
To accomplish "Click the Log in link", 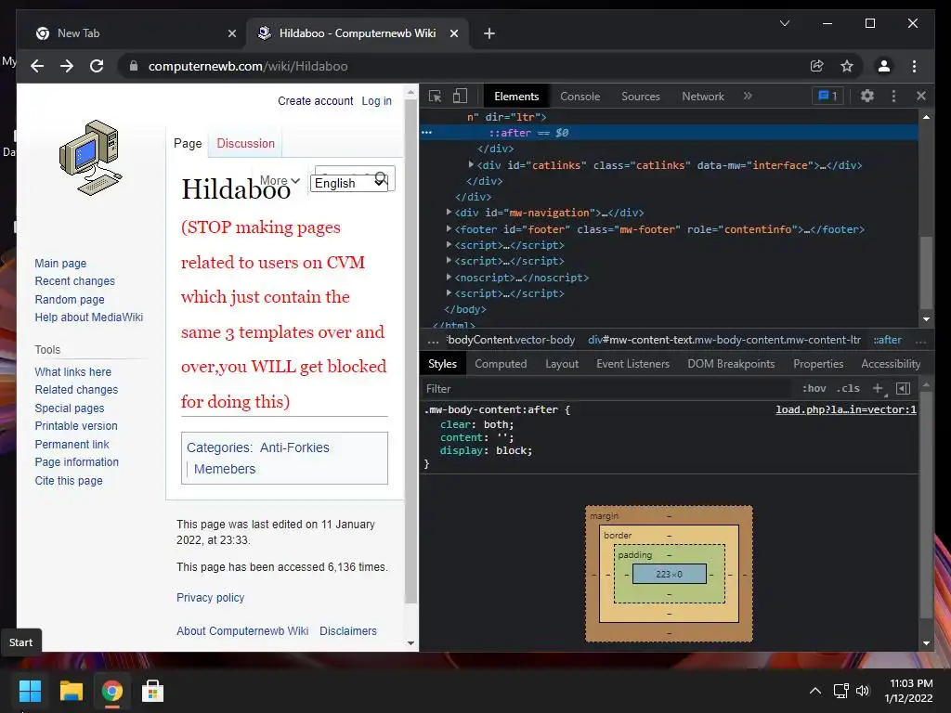I will coord(377,100).
